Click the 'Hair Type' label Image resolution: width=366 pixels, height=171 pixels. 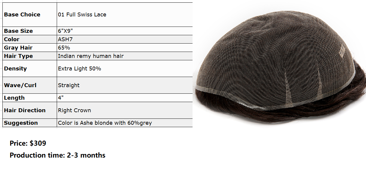click(x=18, y=56)
